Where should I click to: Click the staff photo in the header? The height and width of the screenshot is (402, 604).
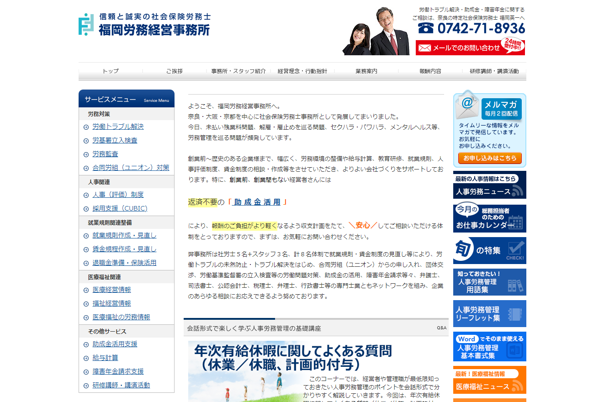tap(376, 32)
